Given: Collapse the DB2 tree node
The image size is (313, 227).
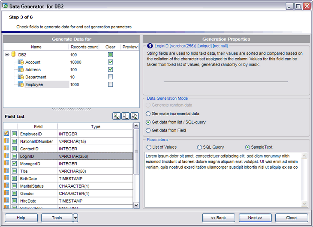Looking at the screenshot, I should [x=7, y=55].
